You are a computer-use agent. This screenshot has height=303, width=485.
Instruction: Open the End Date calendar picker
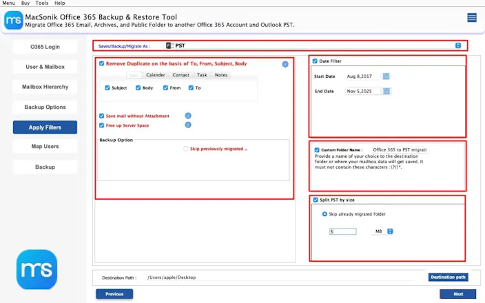pos(386,91)
